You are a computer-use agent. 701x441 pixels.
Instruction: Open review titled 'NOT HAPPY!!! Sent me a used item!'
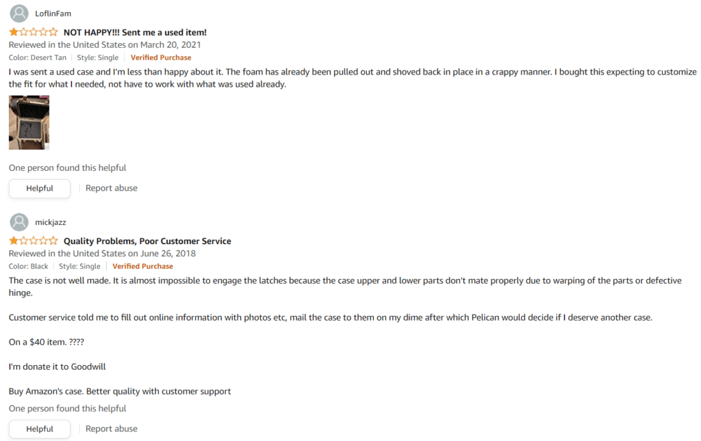(x=135, y=32)
